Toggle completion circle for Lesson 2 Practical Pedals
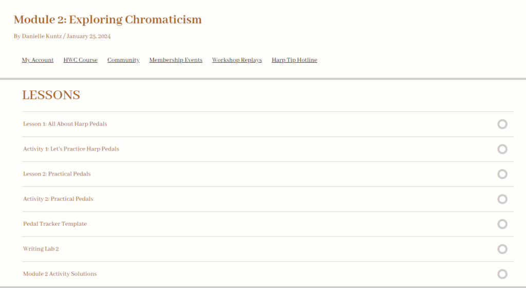This screenshot has height=288, width=526. coord(502,174)
